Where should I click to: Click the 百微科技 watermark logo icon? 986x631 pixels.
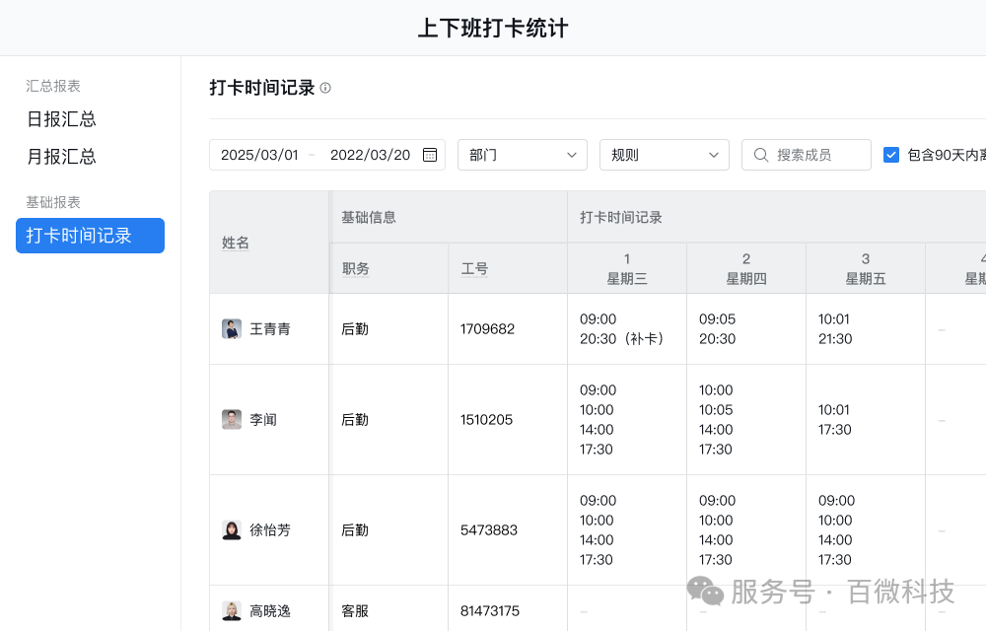point(704,592)
